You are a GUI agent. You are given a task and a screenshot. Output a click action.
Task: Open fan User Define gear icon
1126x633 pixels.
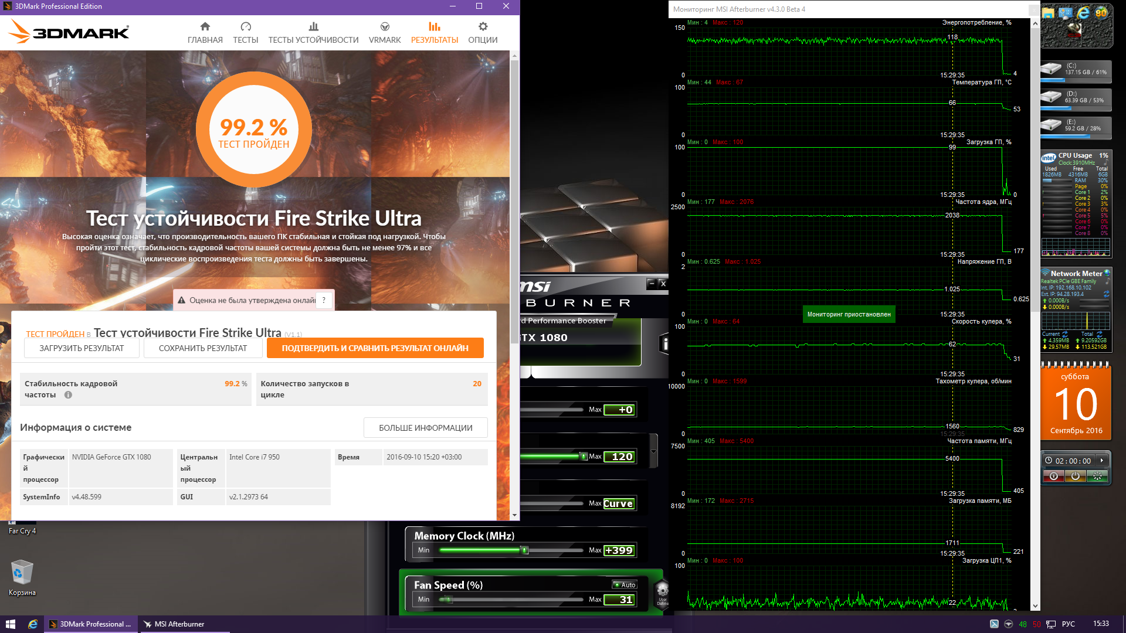point(662,590)
